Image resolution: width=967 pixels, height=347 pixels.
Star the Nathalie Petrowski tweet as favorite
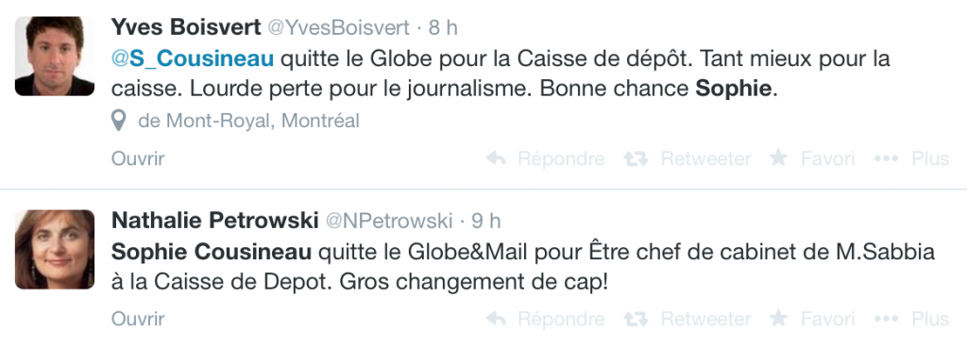pyautogui.click(x=778, y=318)
